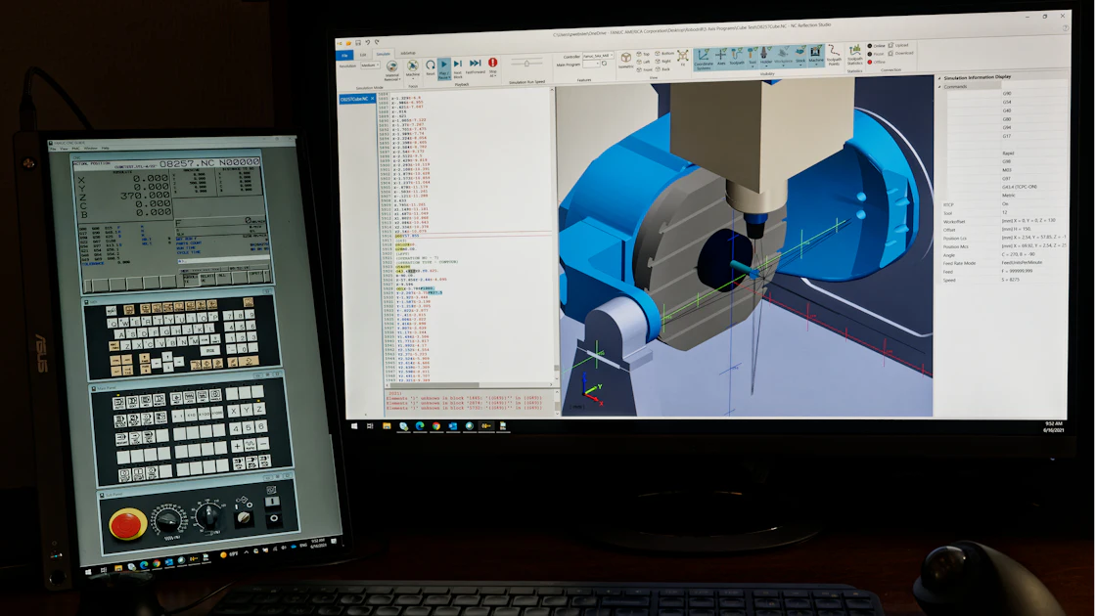Open Microsoft Edge from the main monitor taskbar
This screenshot has width=1096, height=616.
pyautogui.click(x=420, y=425)
